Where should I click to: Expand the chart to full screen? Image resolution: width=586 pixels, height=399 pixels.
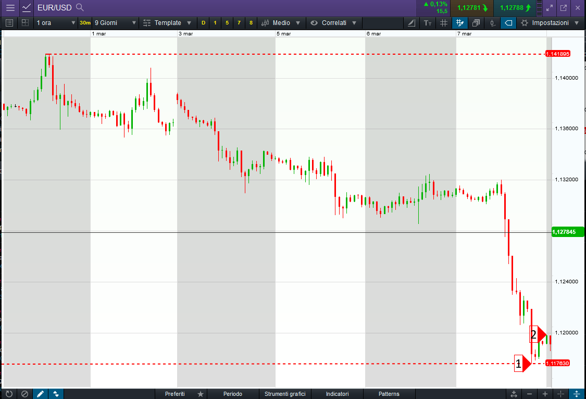pyautogui.click(x=550, y=7)
